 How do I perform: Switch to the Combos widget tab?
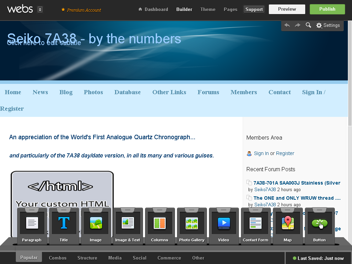click(x=58, y=258)
